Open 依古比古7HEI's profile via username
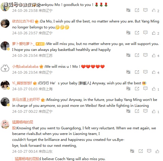The width and height of the screenshot is (163, 161). click(x=23, y=21)
